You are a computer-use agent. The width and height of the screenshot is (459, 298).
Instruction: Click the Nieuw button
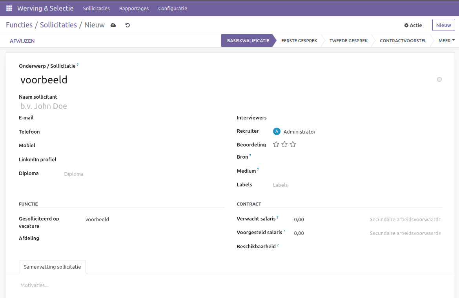point(443,25)
